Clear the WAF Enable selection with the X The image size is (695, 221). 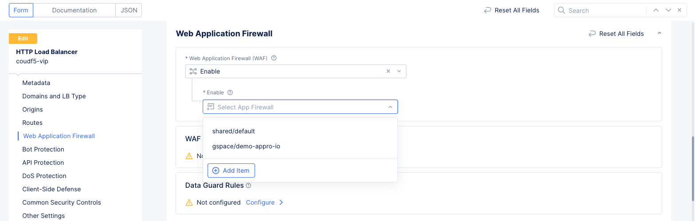point(388,71)
